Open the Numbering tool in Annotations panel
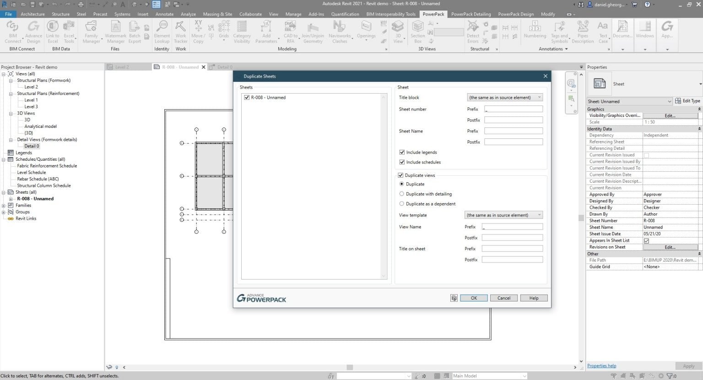 tap(535, 31)
